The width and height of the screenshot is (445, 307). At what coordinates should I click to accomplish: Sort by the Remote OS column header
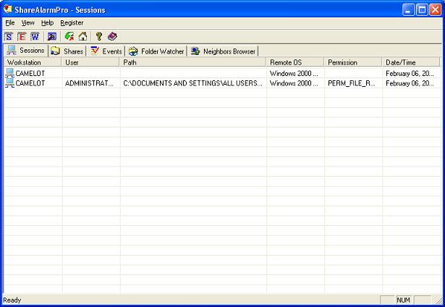point(295,62)
